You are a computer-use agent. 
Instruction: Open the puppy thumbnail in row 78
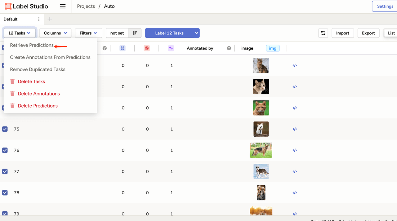pyautogui.click(x=261, y=193)
